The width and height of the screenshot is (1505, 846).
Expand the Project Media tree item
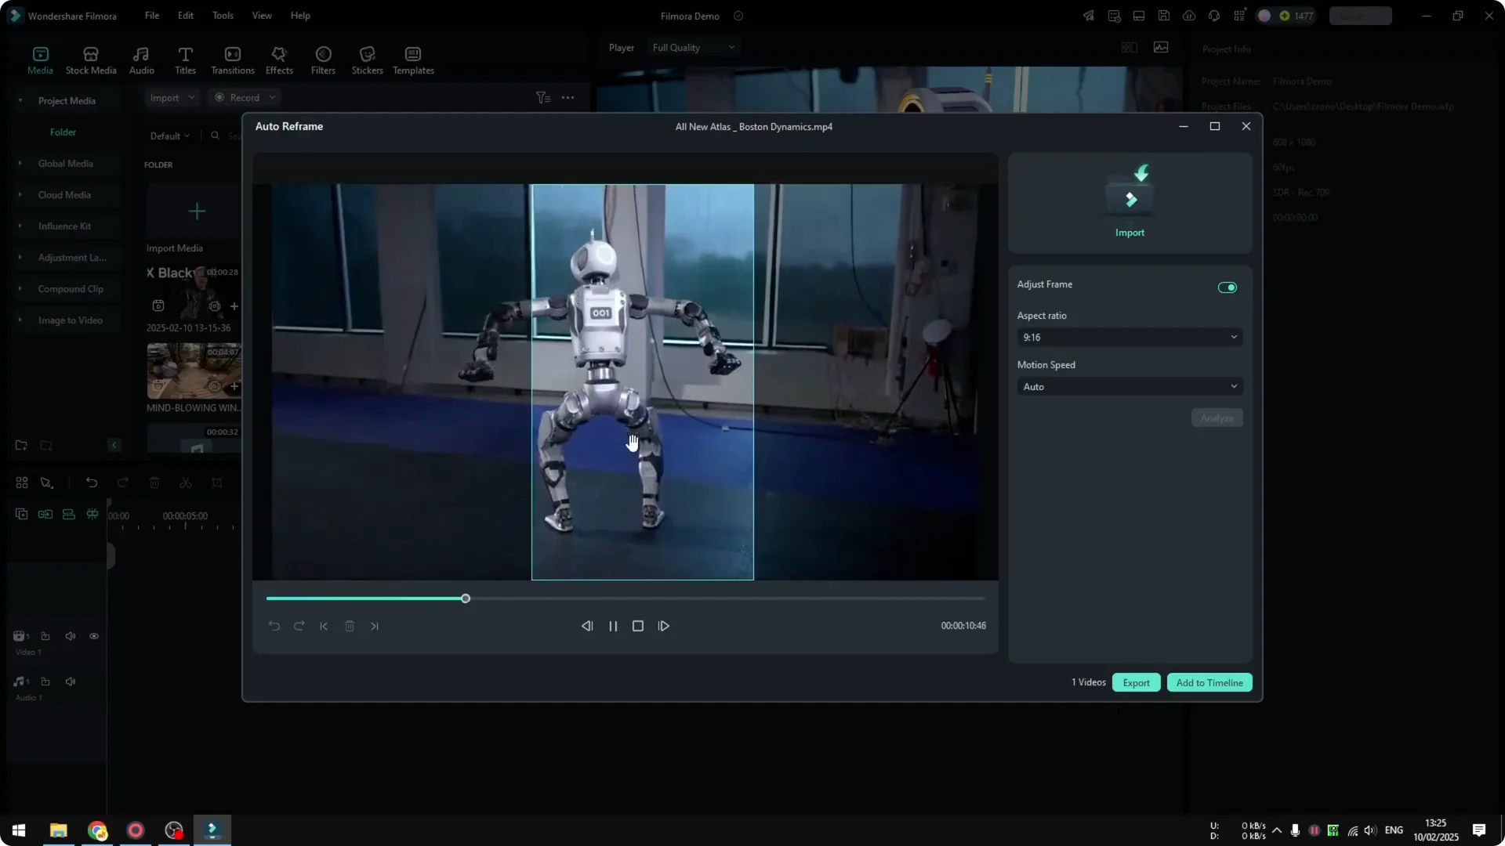coord(20,101)
